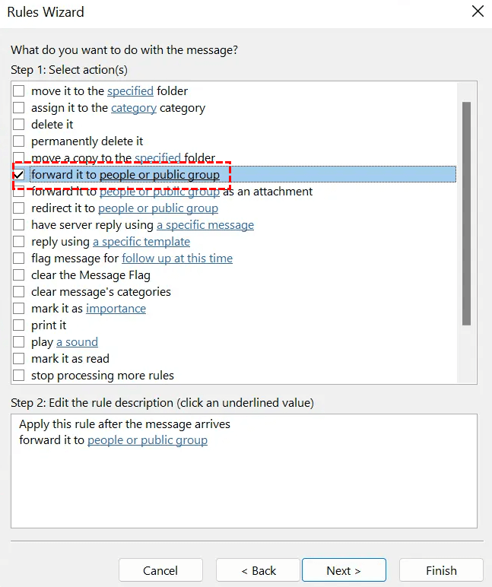
Task: Tick the "print it" checkbox
Action: [x=19, y=325]
